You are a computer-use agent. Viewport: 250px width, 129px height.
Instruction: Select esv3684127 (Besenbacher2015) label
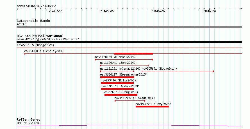pyautogui.click(x=124, y=74)
